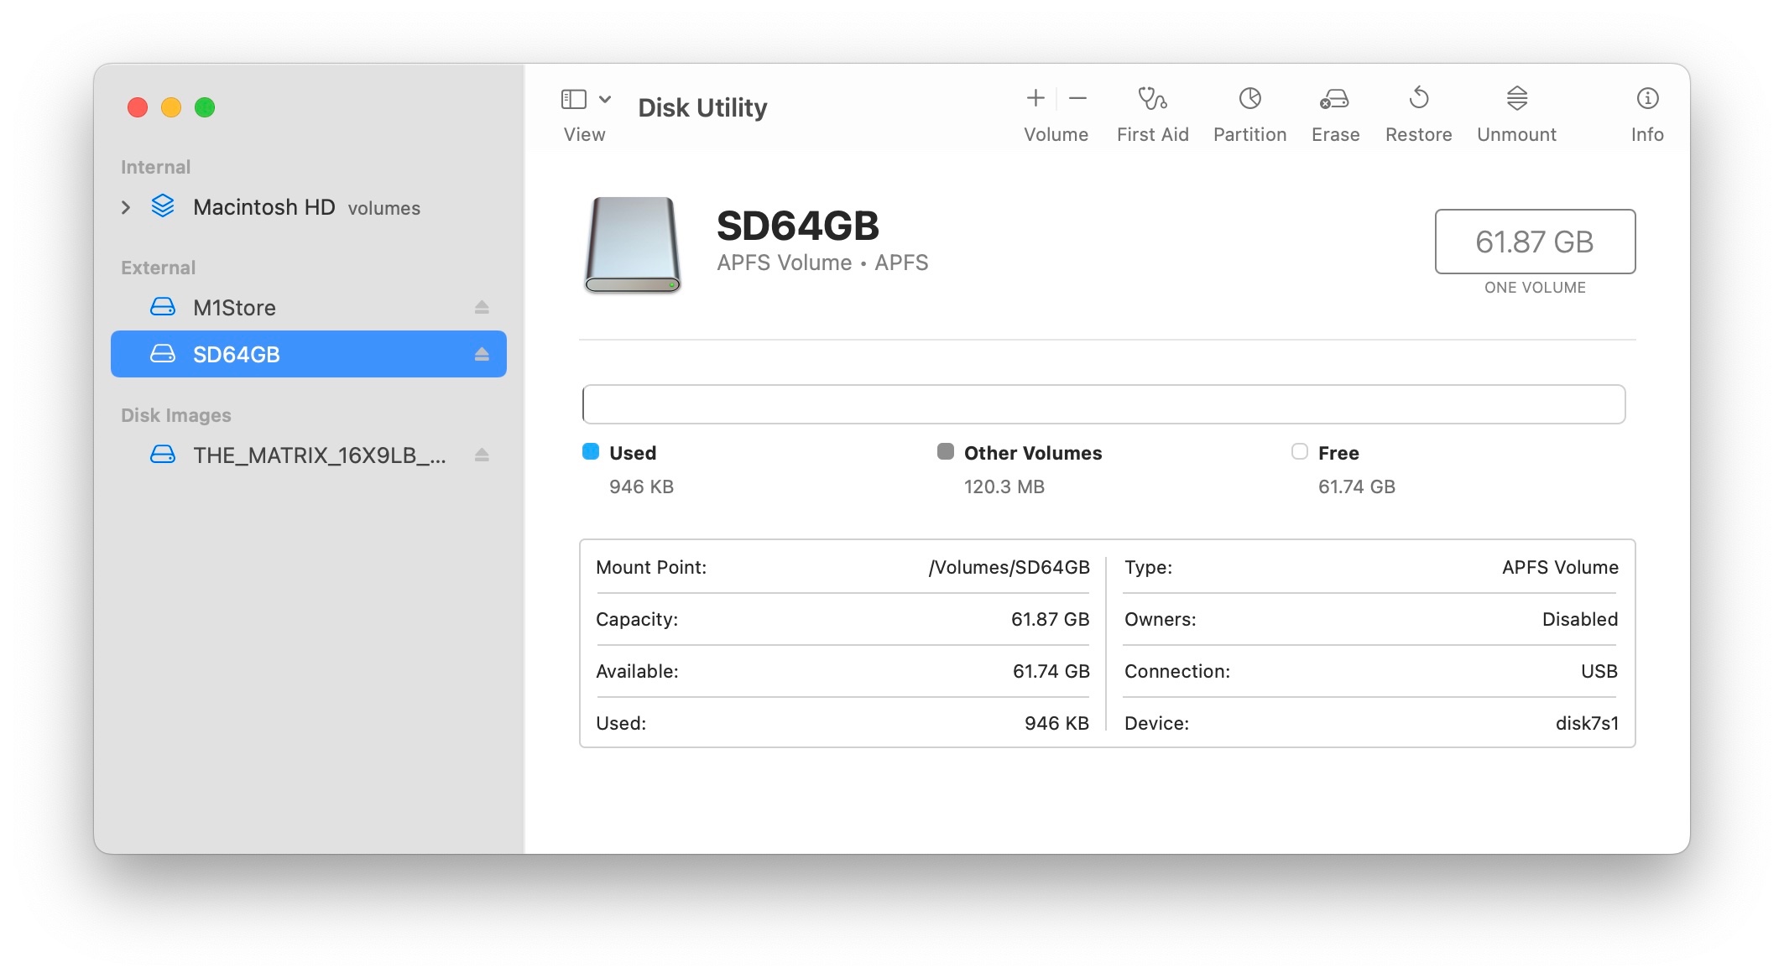Image resolution: width=1784 pixels, height=978 pixels.
Task: Select M1Store in the sidebar
Action: (235, 308)
